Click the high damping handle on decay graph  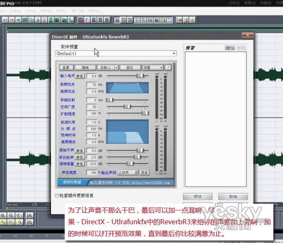pos(137,133)
